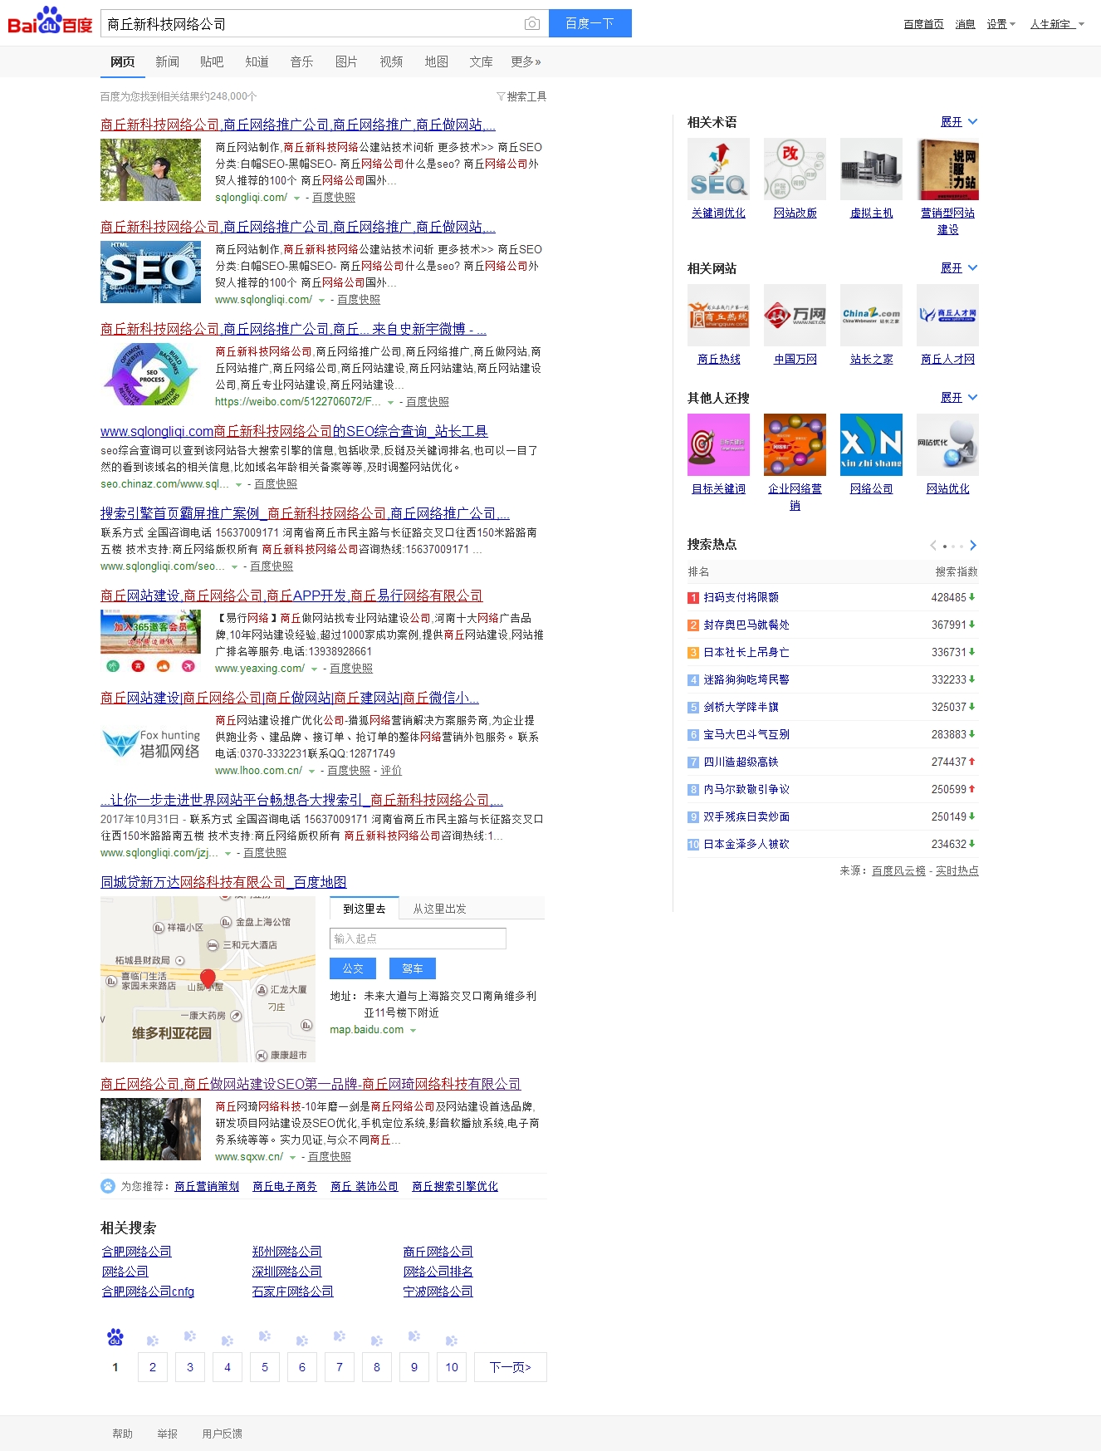Select 到这里去 map tab
This screenshot has width=1101, height=1451.
[365, 909]
